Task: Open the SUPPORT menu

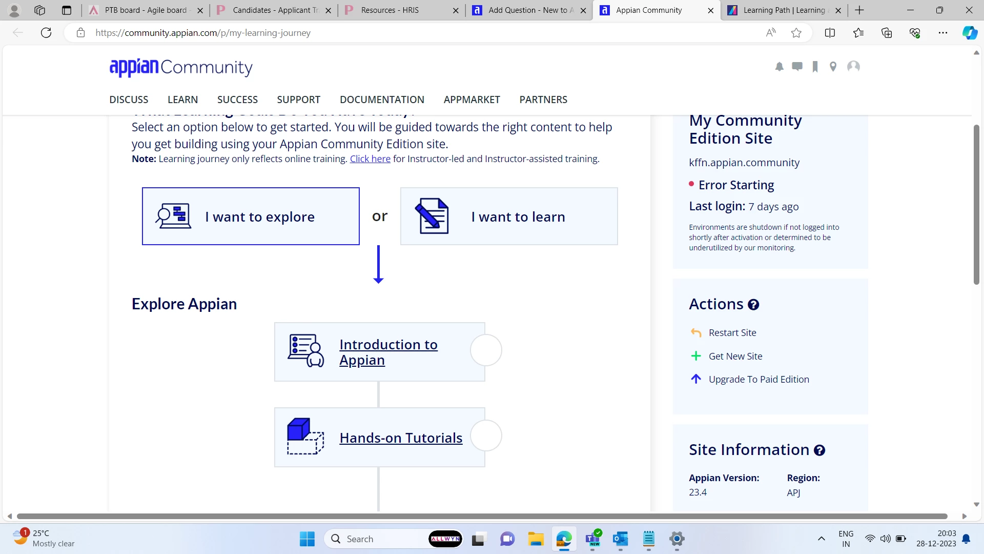Action: coord(299,100)
